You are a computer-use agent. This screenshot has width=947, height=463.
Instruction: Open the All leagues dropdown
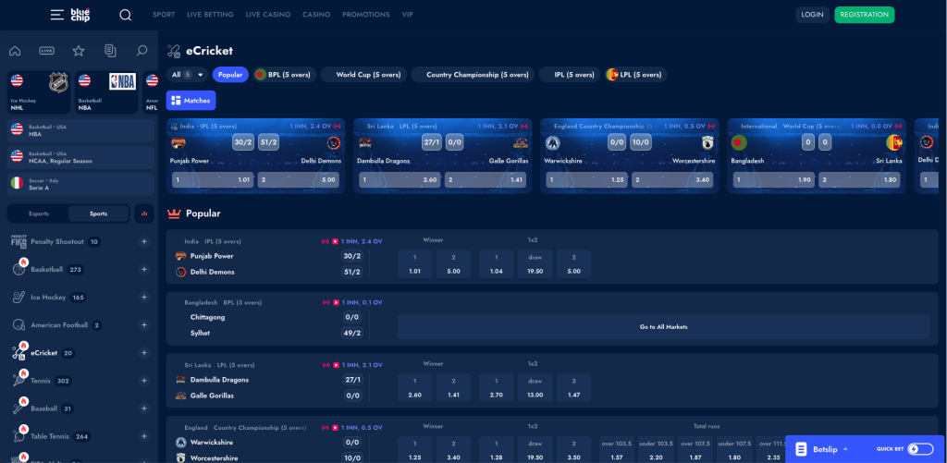187,75
